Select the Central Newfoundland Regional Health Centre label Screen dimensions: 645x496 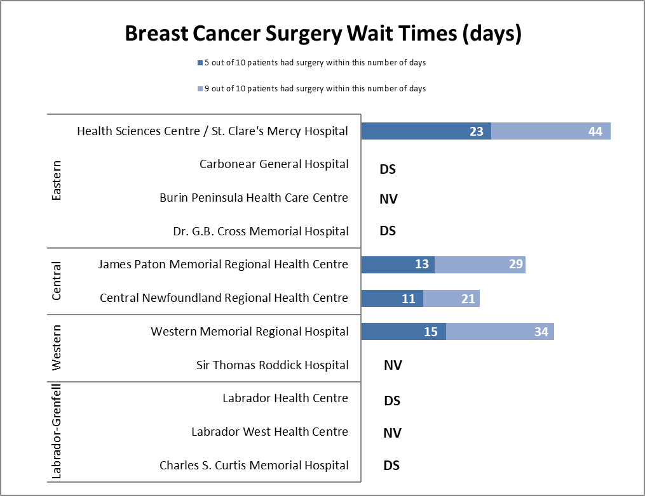224,298
